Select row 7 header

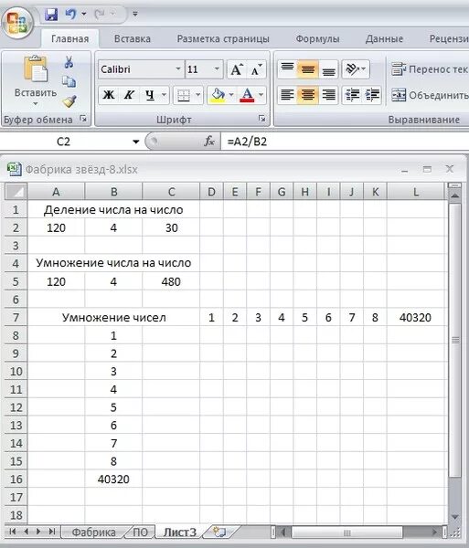point(16,317)
